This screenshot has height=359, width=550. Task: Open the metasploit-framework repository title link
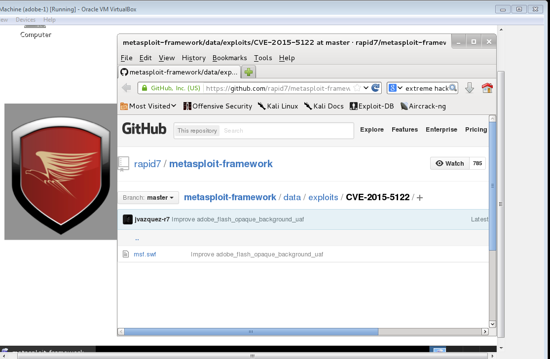[221, 164]
